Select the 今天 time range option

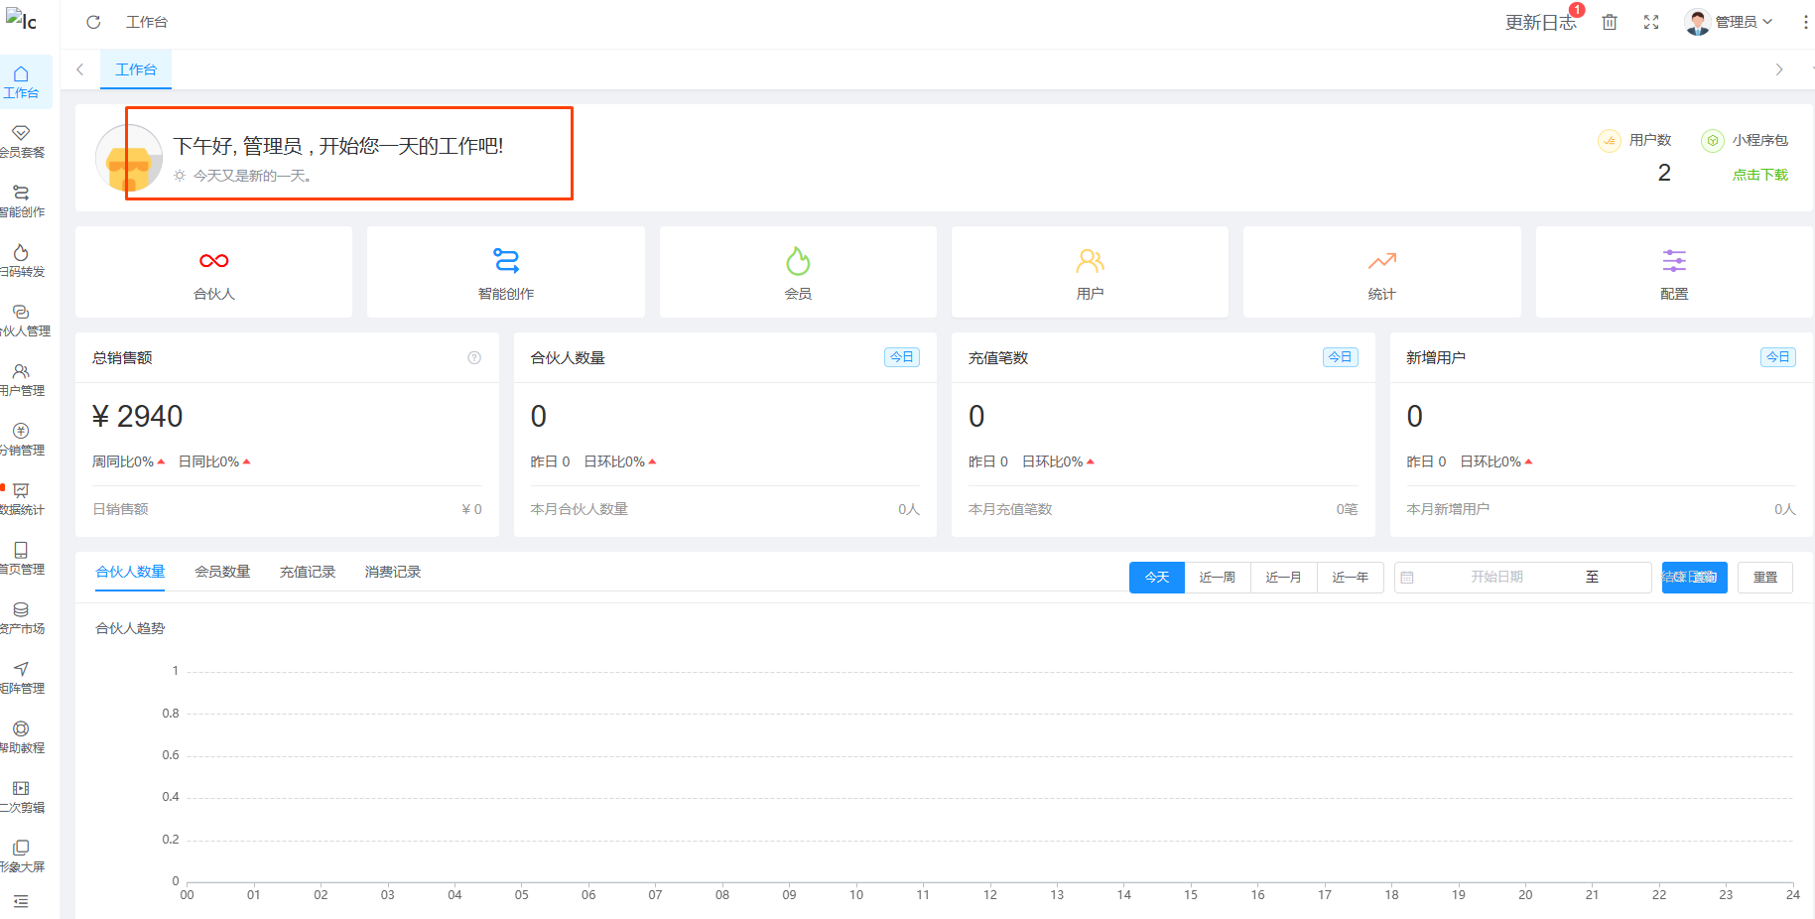[1157, 578]
